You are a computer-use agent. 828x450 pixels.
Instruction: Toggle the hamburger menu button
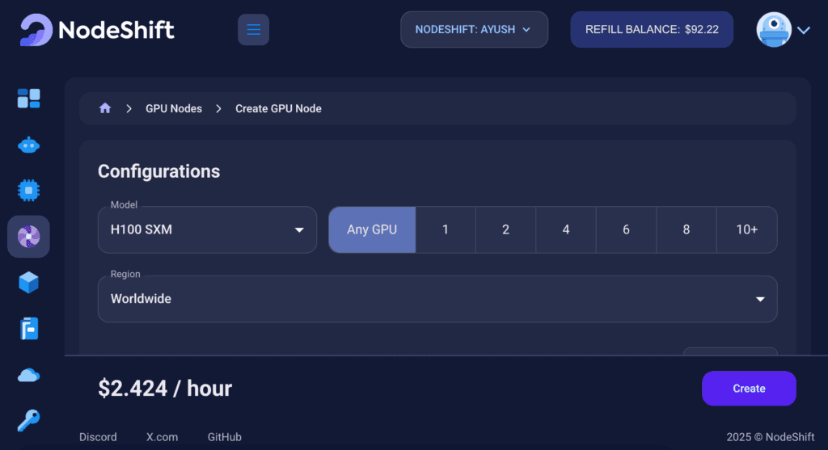pos(253,30)
